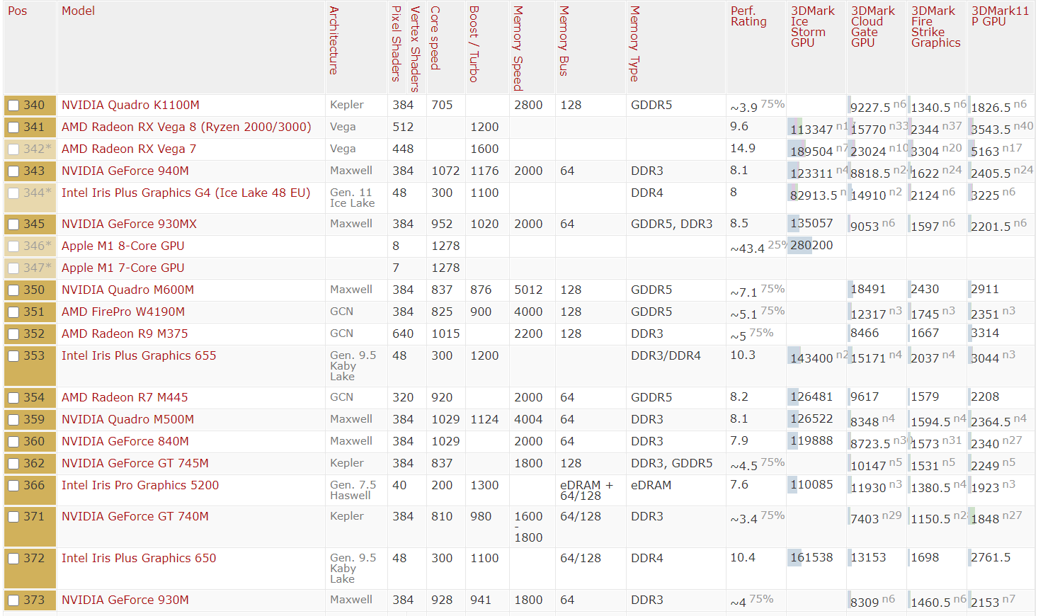1043x616 pixels.
Task: Open AMD Radeon RX Vega 7 link
Action: pyautogui.click(x=129, y=149)
